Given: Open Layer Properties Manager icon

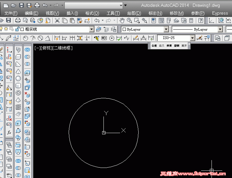Looking at the screenshot, I should (x=99, y=29).
